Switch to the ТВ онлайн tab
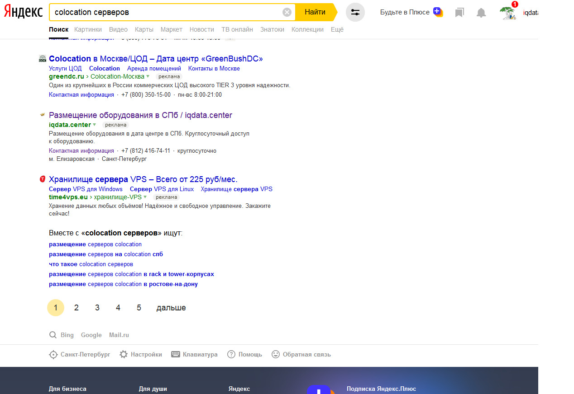This screenshot has width=574, height=394. click(x=237, y=29)
